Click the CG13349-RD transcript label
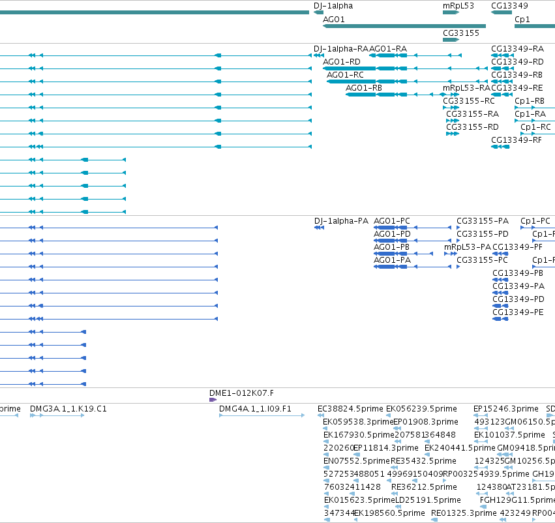This screenshot has width=555, height=523. point(517,62)
